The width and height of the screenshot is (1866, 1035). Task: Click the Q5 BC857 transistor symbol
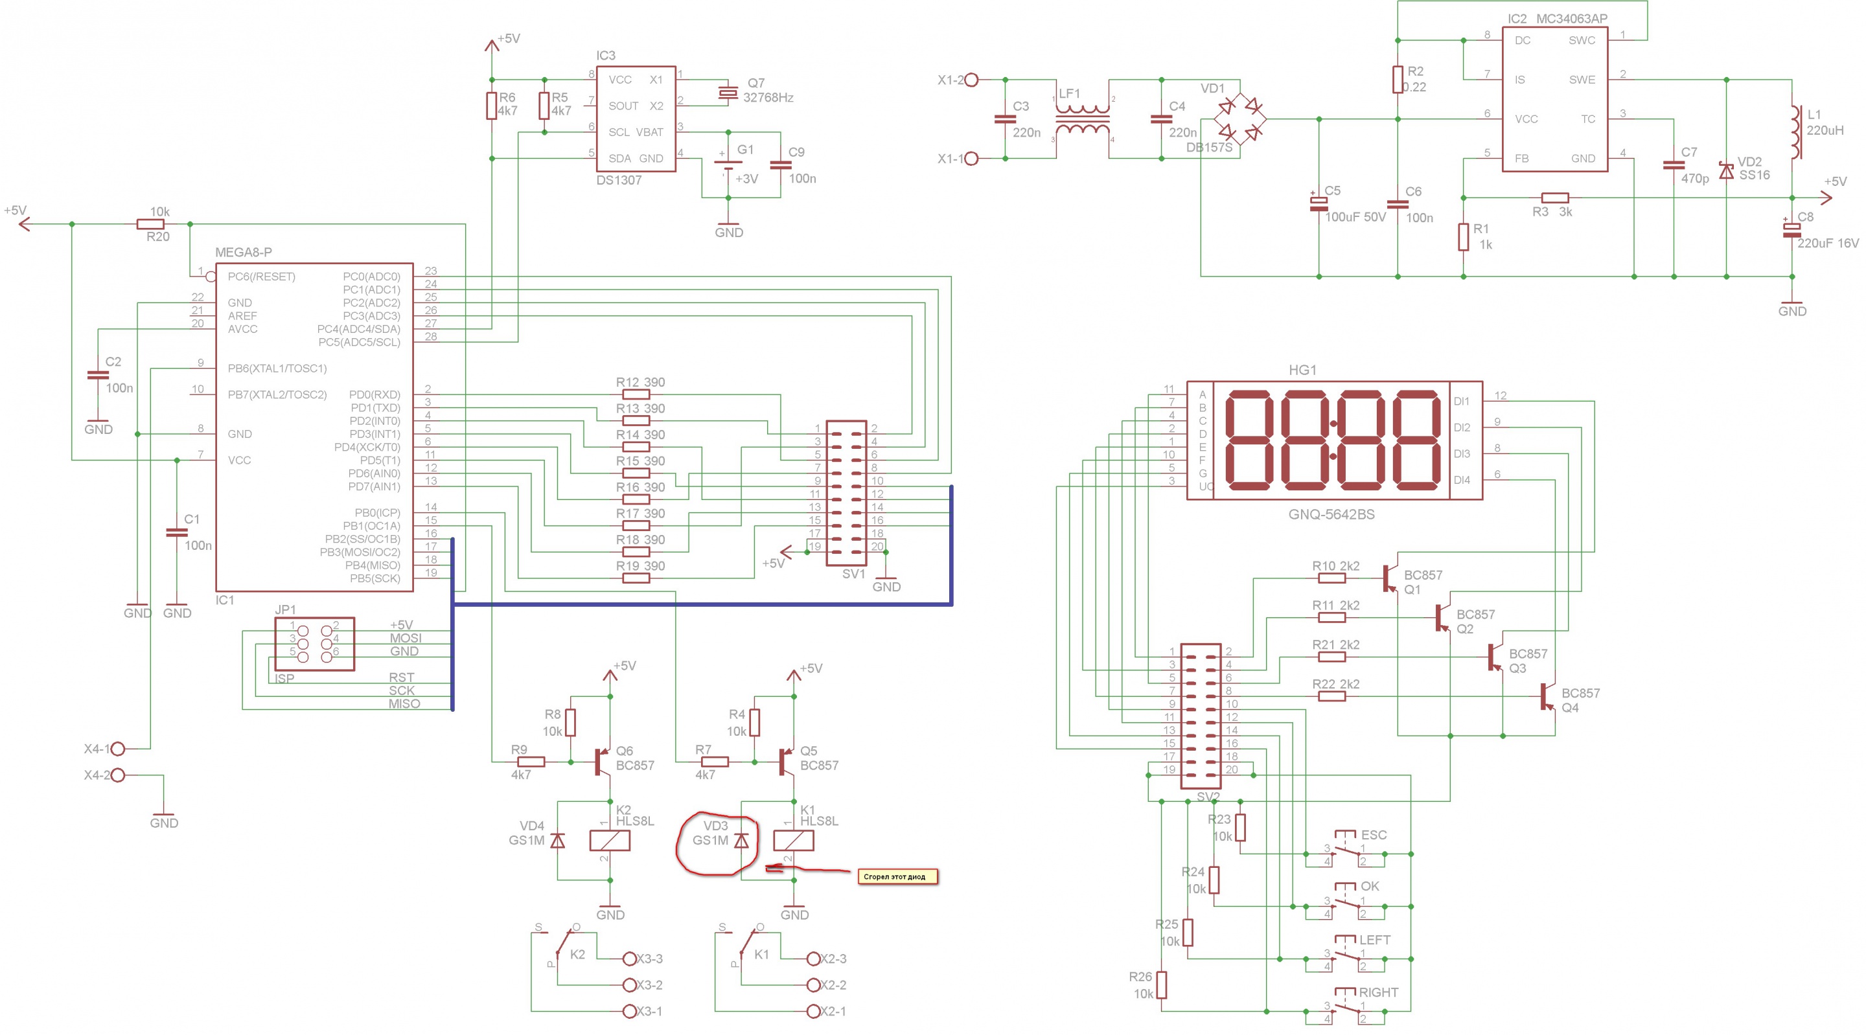click(x=787, y=762)
